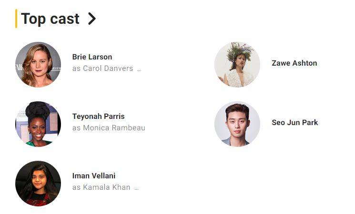Image resolution: width=355 pixels, height=214 pixels.
Task: Select Iman Vellani's circular headshot
Action: [38, 184]
